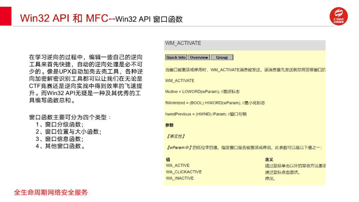359x202 pixels.
Task: Click 'hwndPrevious = (HWND) lParam;' line
Action: (x=206, y=114)
